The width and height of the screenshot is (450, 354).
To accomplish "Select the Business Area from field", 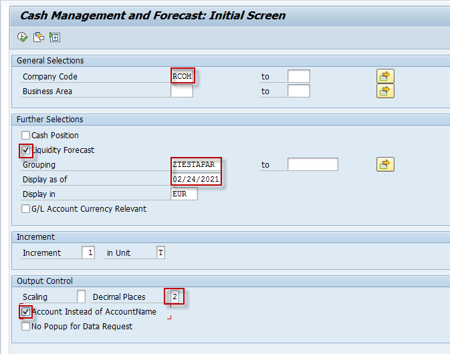I will (182, 91).
